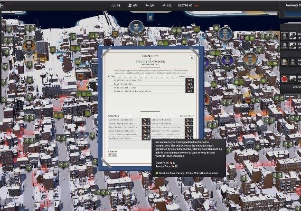Select the Real Estate Taxes active law
This screenshot has width=301, height=211.
click(x=146, y=88)
